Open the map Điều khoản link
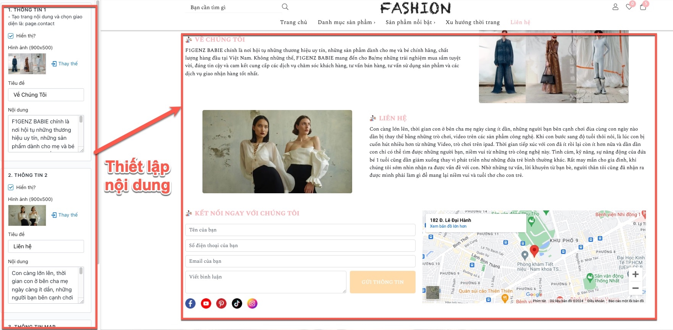 click(x=596, y=301)
